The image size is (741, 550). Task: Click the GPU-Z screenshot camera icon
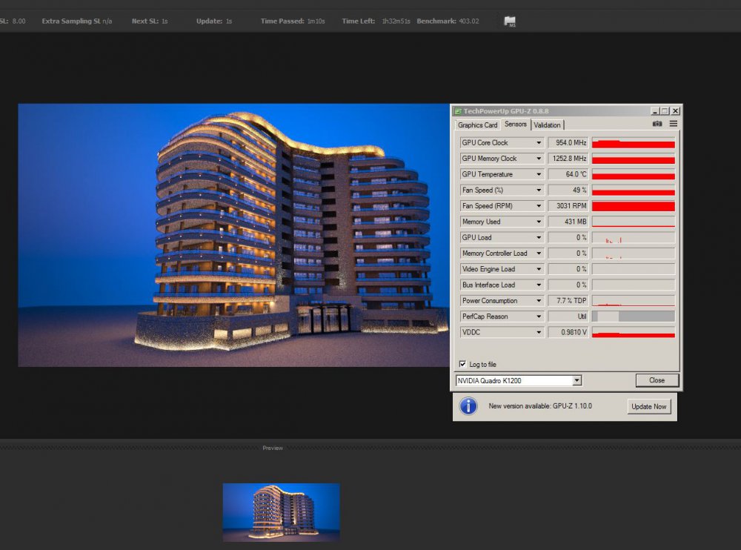[x=657, y=124]
